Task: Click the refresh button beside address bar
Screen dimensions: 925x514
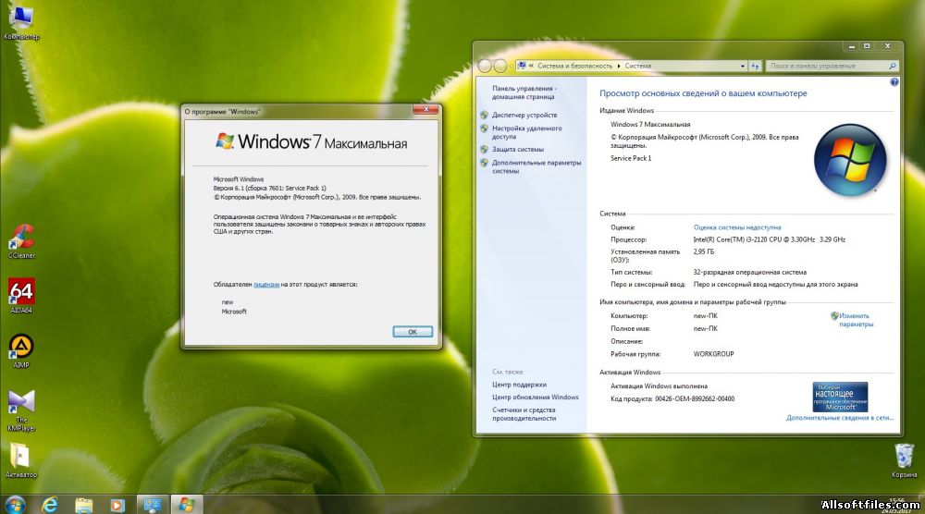Action: click(x=755, y=66)
